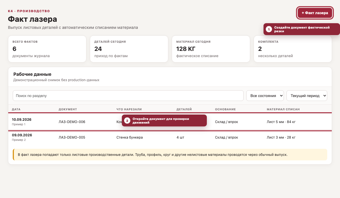Focus the Поиск по разделу search field
The height and width of the screenshot is (198, 340).
[x=128, y=96]
